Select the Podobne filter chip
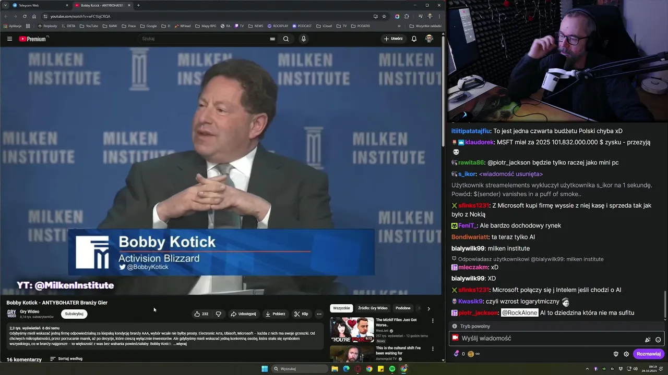Viewport: 668px width, 375px height. (403, 308)
